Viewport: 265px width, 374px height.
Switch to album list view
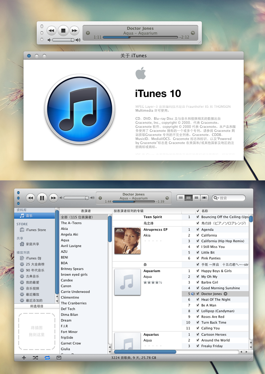pos(189,198)
